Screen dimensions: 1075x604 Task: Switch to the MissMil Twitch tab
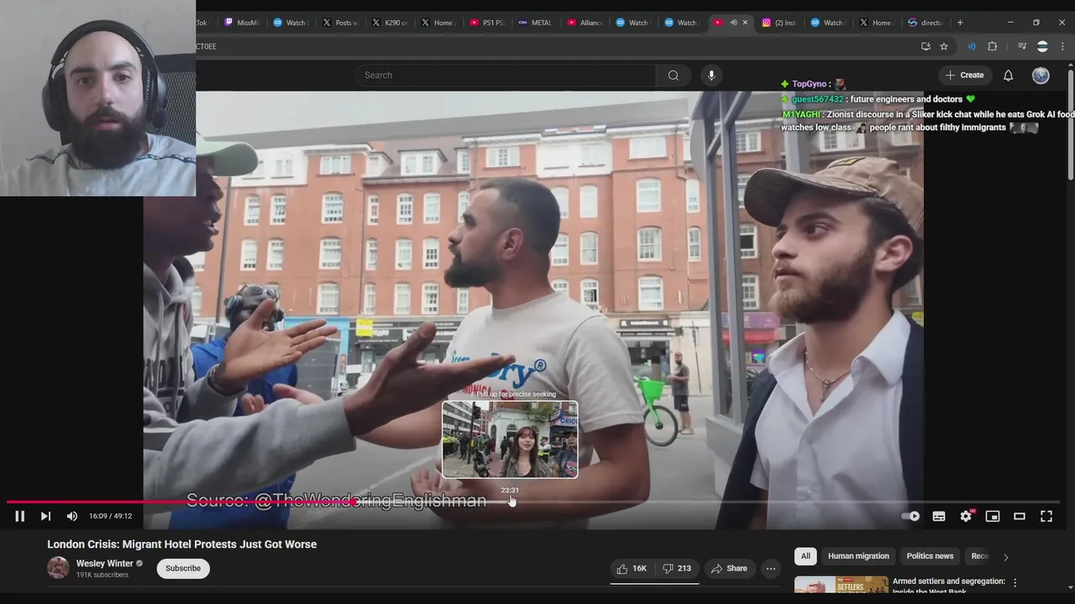click(x=242, y=23)
